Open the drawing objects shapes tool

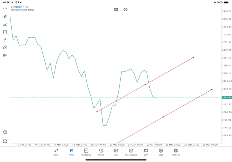(x=5, y=47)
